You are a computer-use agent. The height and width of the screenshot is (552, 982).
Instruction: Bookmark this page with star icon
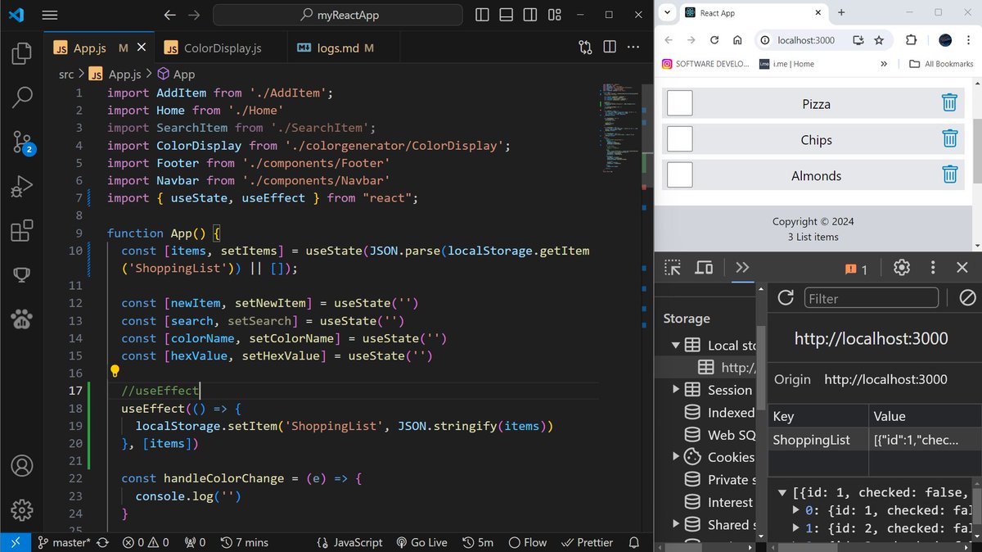[879, 39]
